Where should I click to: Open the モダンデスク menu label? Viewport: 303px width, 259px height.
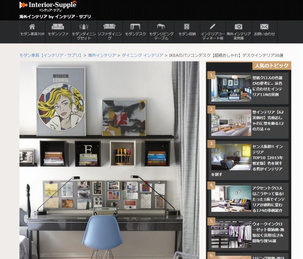coord(135,34)
